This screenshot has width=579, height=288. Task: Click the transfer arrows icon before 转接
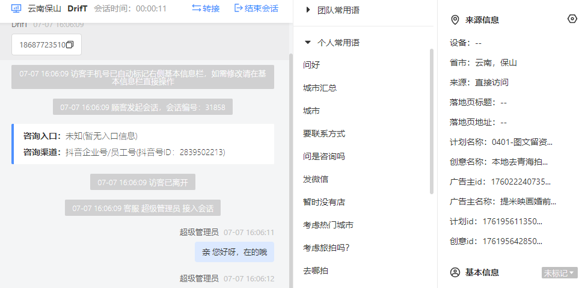[x=196, y=8]
